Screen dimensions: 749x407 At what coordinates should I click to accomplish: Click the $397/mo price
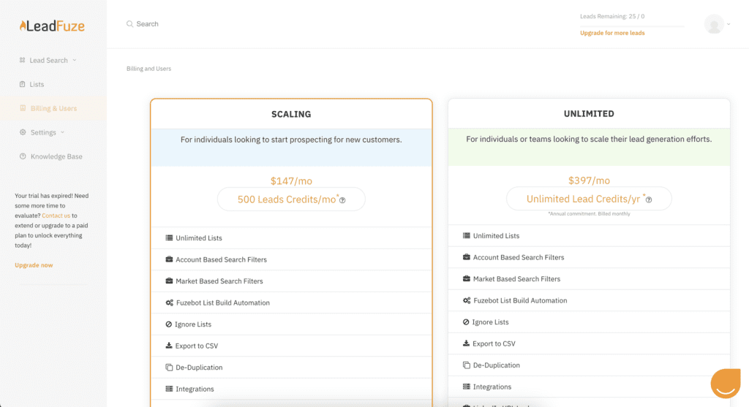(589, 180)
